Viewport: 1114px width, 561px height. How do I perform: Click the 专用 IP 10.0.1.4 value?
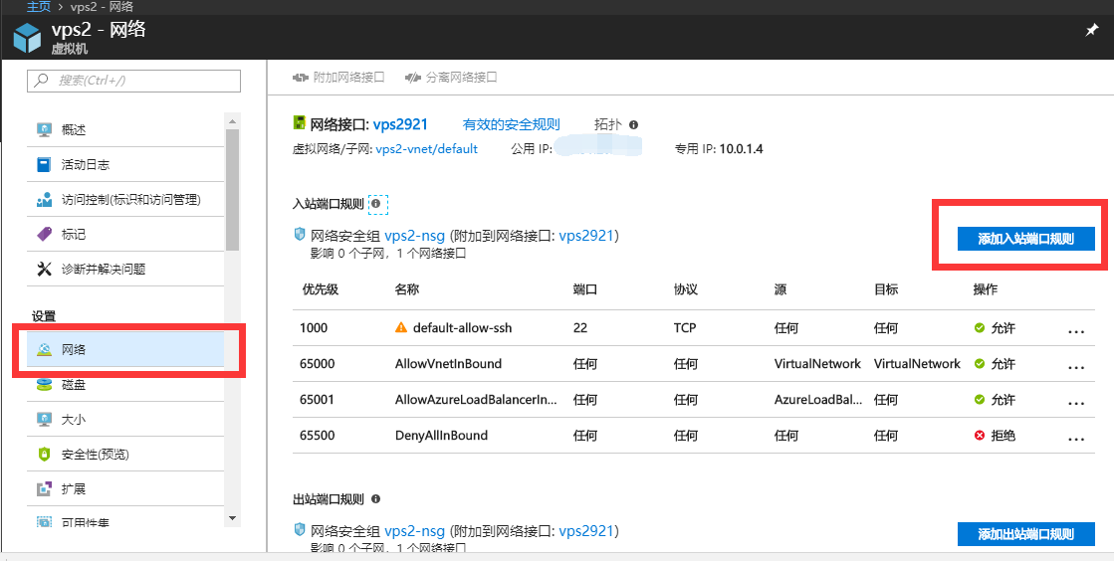(x=741, y=149)
